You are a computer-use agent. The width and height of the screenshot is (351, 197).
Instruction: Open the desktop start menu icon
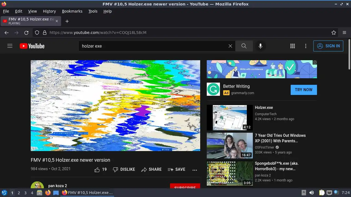click(x=4, y=193)
